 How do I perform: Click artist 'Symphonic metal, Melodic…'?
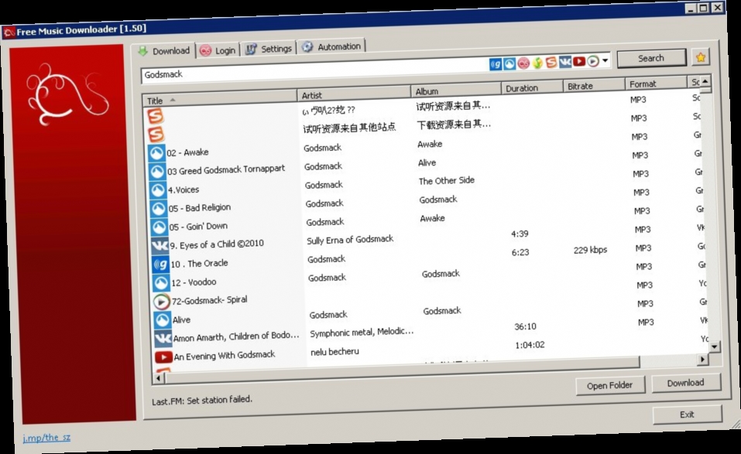point(362,333)
